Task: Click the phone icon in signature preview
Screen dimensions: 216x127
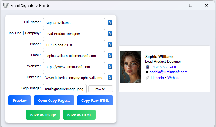Action: pyautogui.click(x=147, y=67)
